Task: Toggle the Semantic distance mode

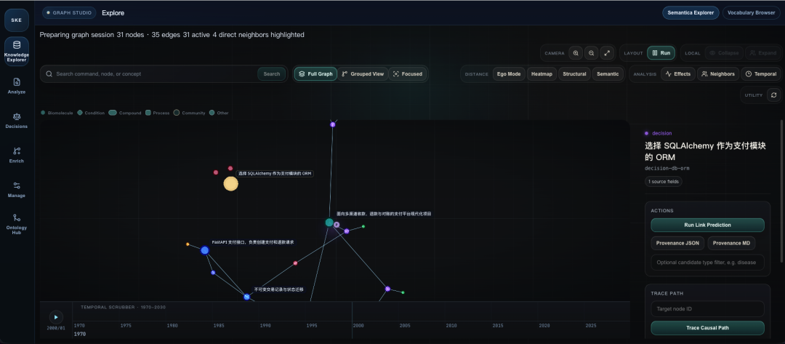Action: [x=608, y=73]
